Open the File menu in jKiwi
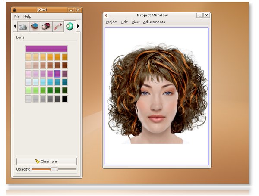This screenshot has width=259, height=196. pos(17,16)
